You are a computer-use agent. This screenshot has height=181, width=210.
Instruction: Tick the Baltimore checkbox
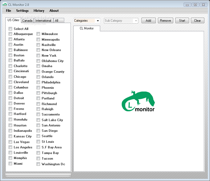tap(10, 50)
